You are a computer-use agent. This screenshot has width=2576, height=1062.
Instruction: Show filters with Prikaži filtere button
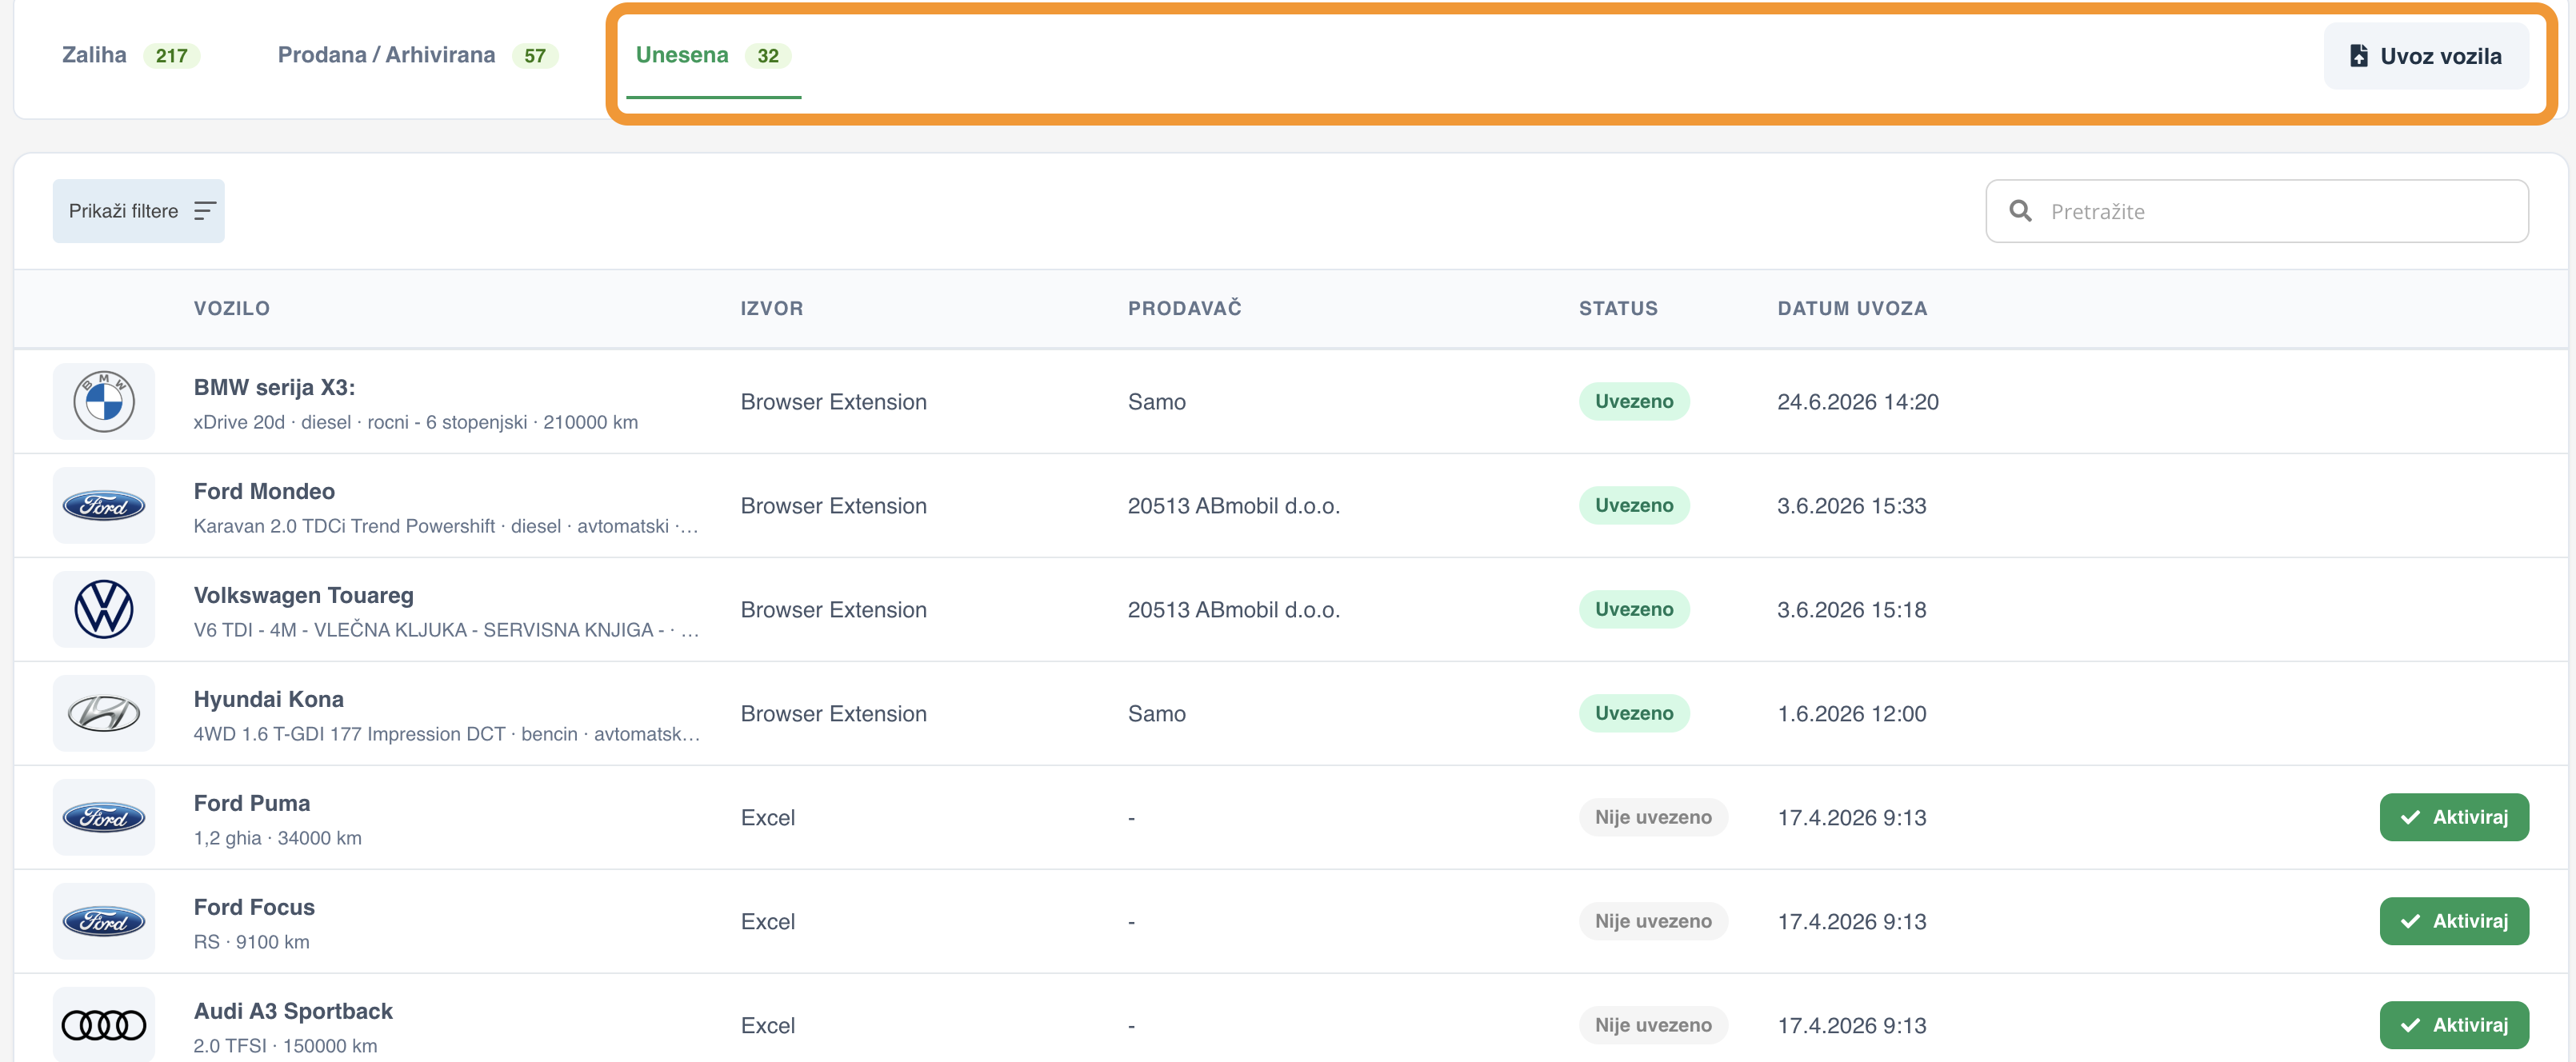(x=139, y=211)
